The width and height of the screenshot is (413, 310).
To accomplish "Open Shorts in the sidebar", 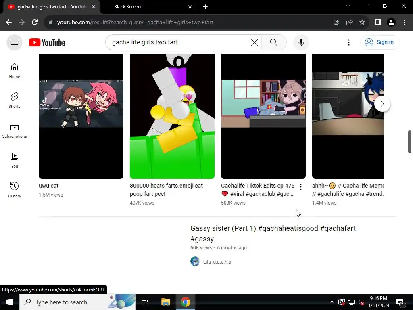I will [x=15, y=101].
